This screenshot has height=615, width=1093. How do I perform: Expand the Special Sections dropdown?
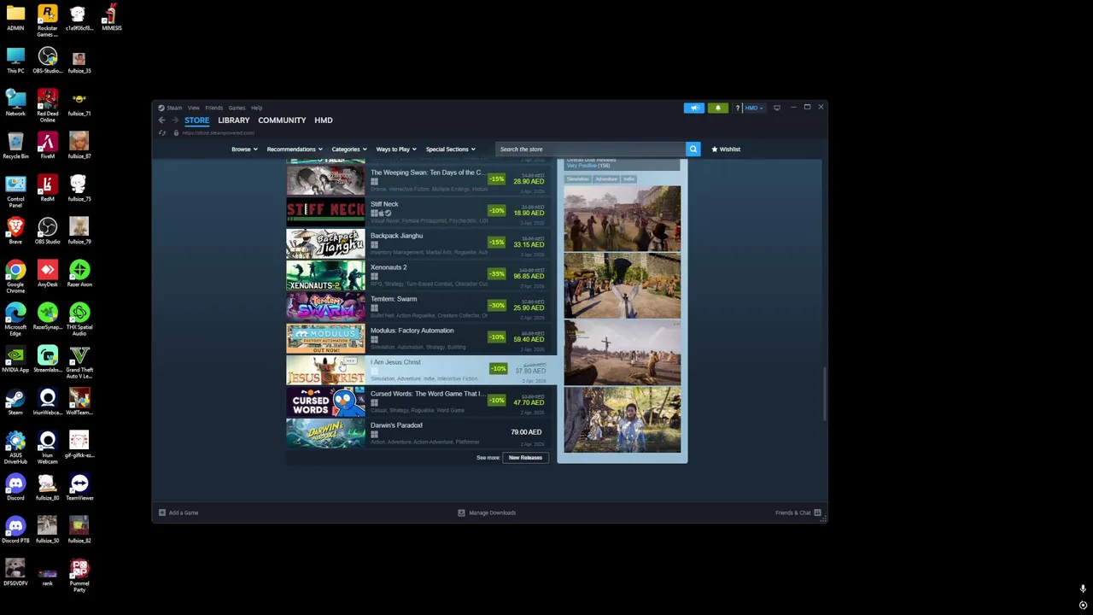pyautogui.click(x=450, y=149)
